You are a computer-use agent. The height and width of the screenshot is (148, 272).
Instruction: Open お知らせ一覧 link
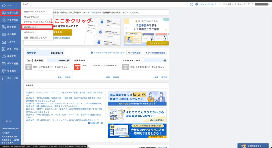tap(96, 123)
